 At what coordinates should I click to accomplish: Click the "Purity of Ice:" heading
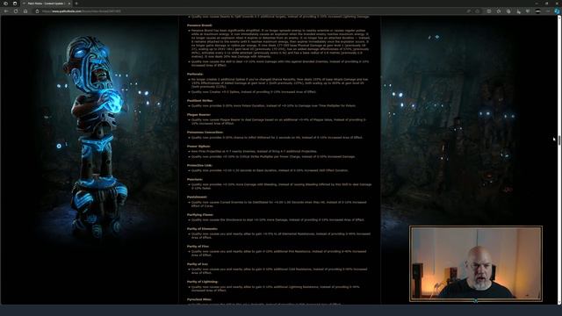197,264
